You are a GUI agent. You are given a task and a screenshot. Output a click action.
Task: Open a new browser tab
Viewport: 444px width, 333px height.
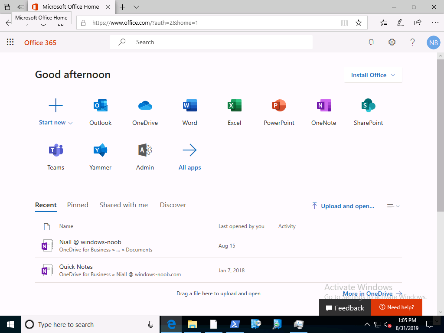point(122,7)
